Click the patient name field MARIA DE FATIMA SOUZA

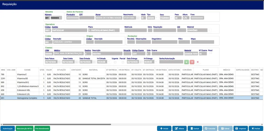[109, 18]
